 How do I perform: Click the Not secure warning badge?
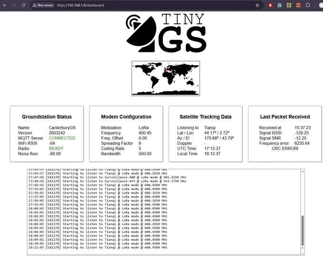pos(43,5)
